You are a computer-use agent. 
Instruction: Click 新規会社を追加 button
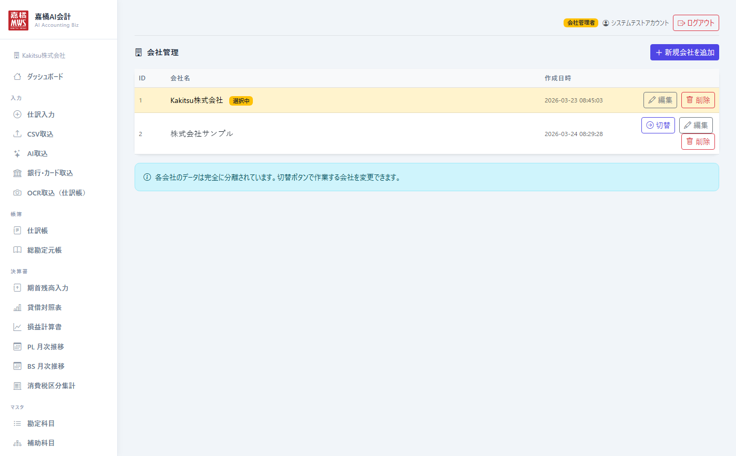[x=684, y=53]
